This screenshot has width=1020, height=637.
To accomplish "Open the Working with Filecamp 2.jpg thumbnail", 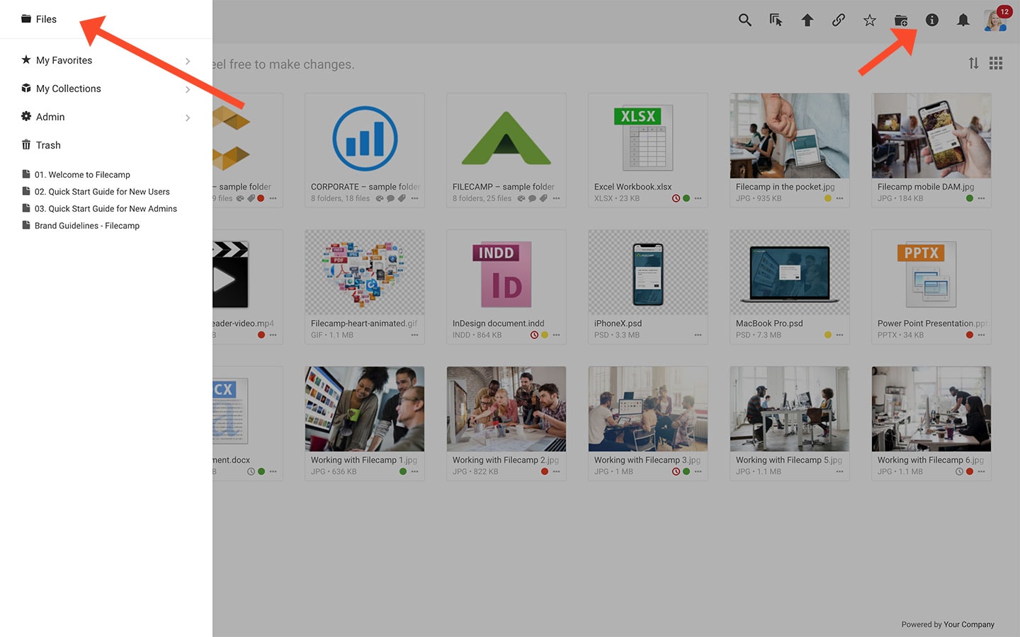I will click(x=506, y=409).
